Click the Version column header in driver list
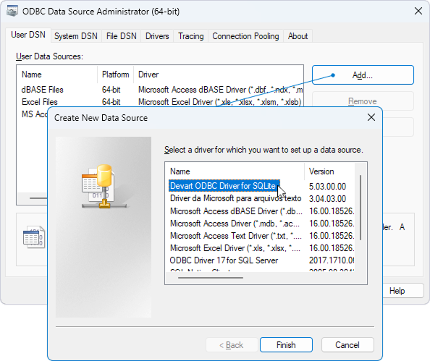This screenshot has width=430, height=361. click(329, 171)
